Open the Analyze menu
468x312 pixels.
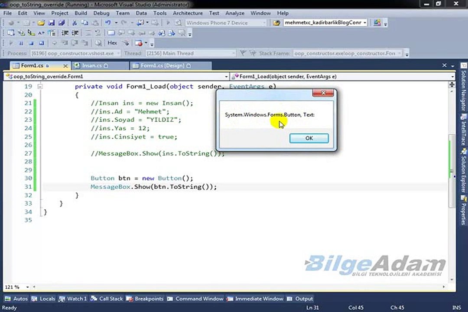click(234, 13)
